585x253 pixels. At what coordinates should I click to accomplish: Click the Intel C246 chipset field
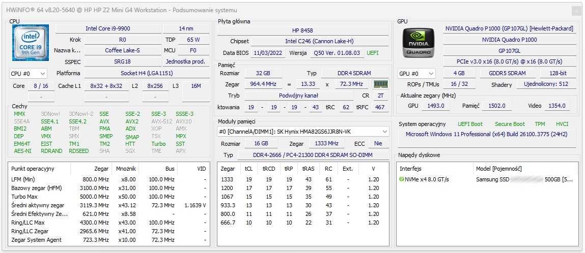[319, 41]
